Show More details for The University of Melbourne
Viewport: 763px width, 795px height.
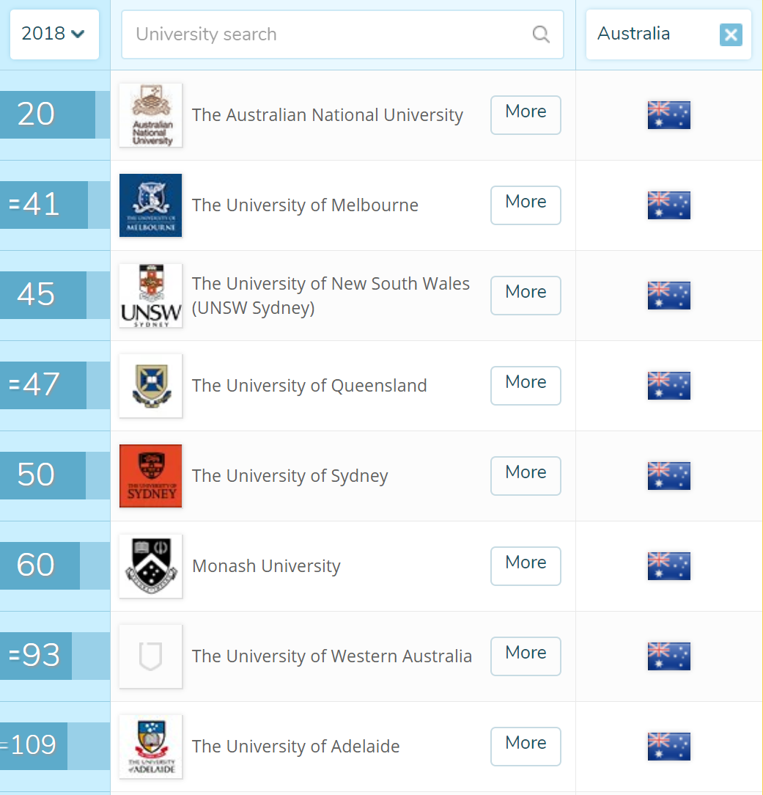point(526,205)
